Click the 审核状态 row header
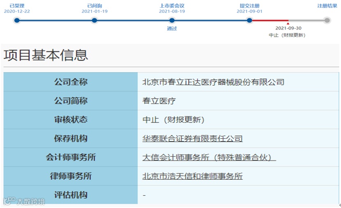This screenshot has width=341, height=208. (x=71, y=120)
